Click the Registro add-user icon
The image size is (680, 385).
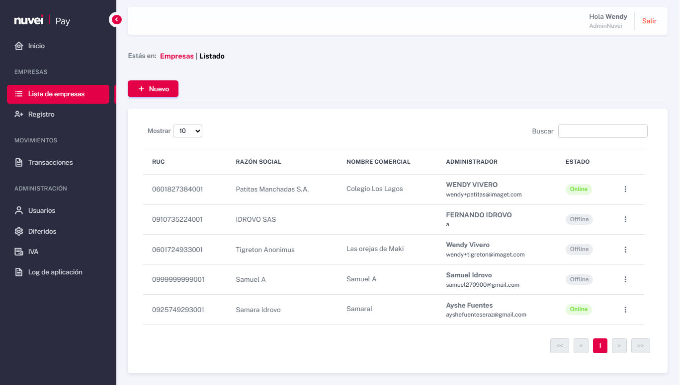tap(18, 114)
